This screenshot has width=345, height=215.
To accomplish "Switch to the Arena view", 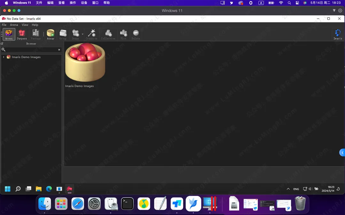I will pyautogui.click(x=9, y=34).
